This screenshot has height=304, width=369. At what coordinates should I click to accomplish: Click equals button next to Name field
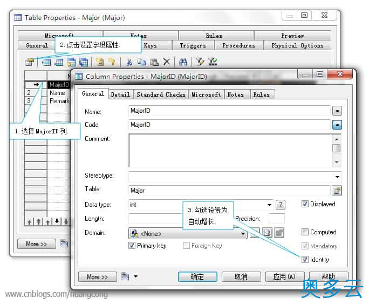click(337, 111)
